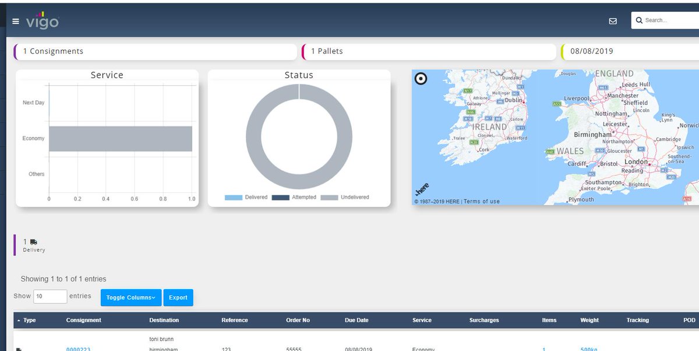This screenshot has height=351, width=699.
Task: Open the mail envelope icon
Action: [x=613, y=21]
